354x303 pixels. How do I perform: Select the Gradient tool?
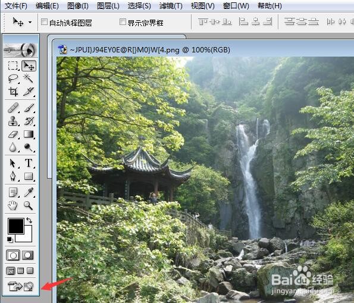point(29,134)
